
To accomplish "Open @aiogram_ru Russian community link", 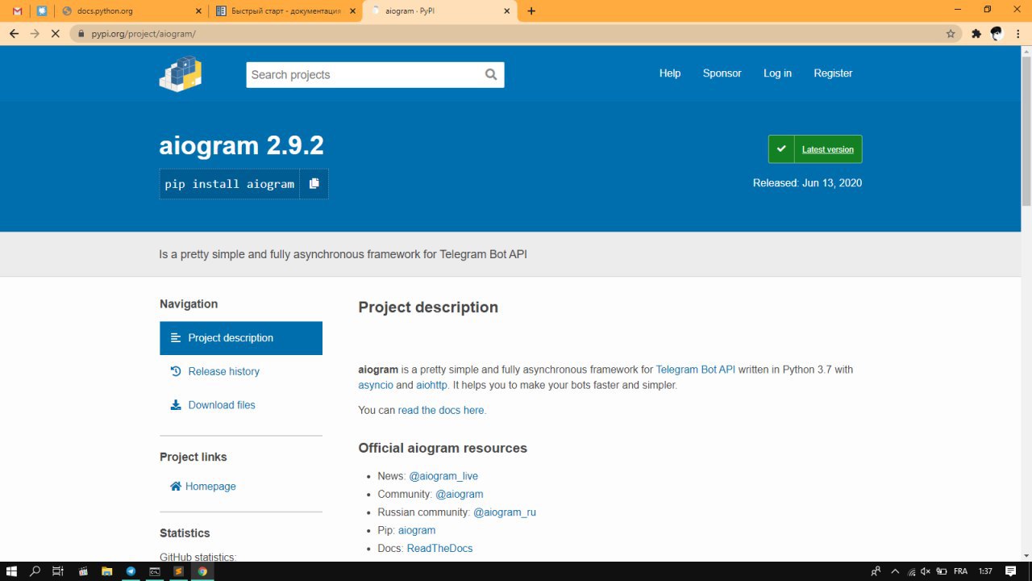I will coord(505,512).
